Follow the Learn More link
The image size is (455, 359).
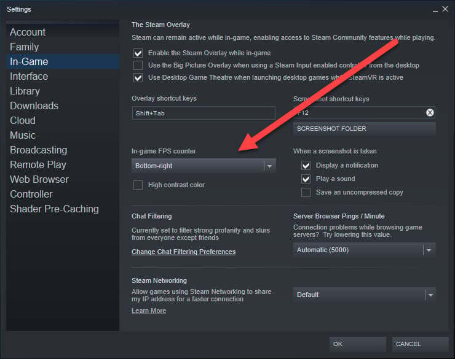tap(149, 311)
